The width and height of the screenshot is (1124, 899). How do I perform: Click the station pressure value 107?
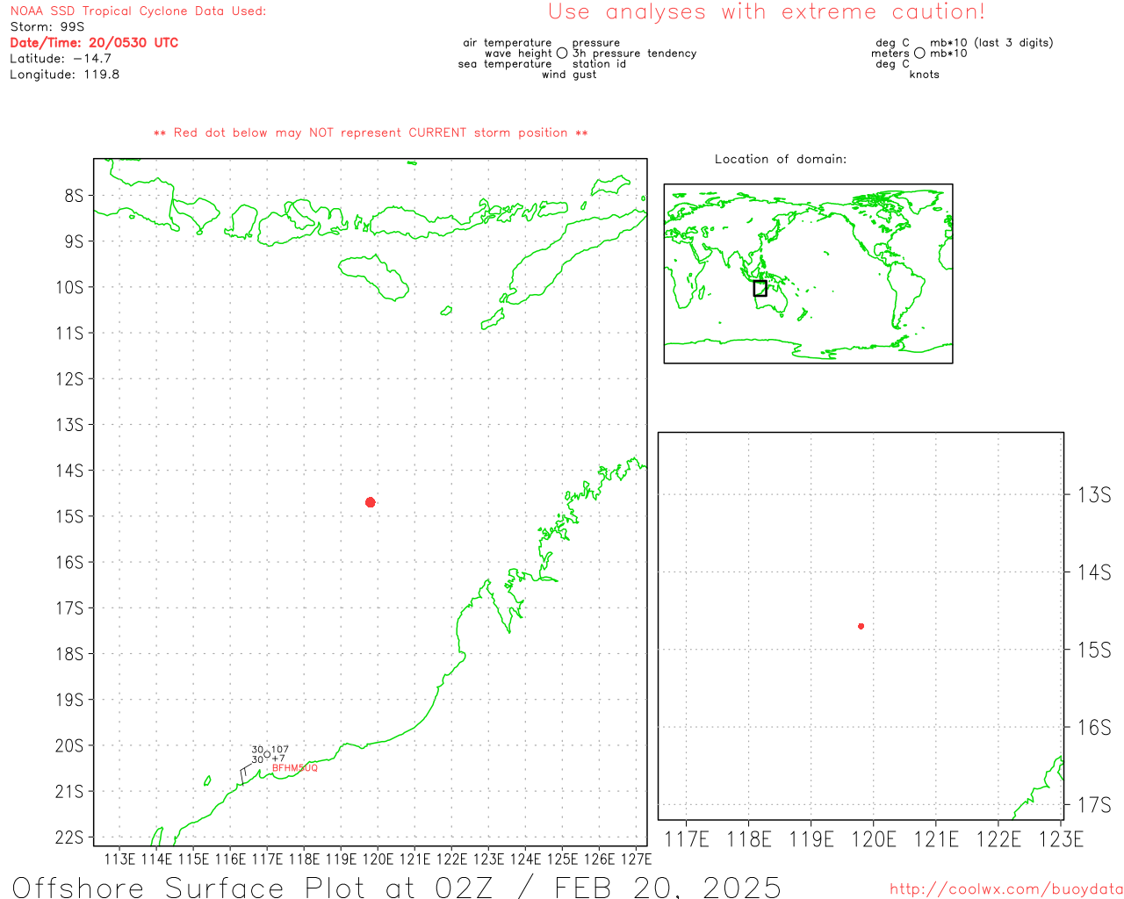[280, 751]
